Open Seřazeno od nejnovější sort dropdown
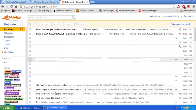Screen dimensions: 196x110 click(x=181, y=24)
